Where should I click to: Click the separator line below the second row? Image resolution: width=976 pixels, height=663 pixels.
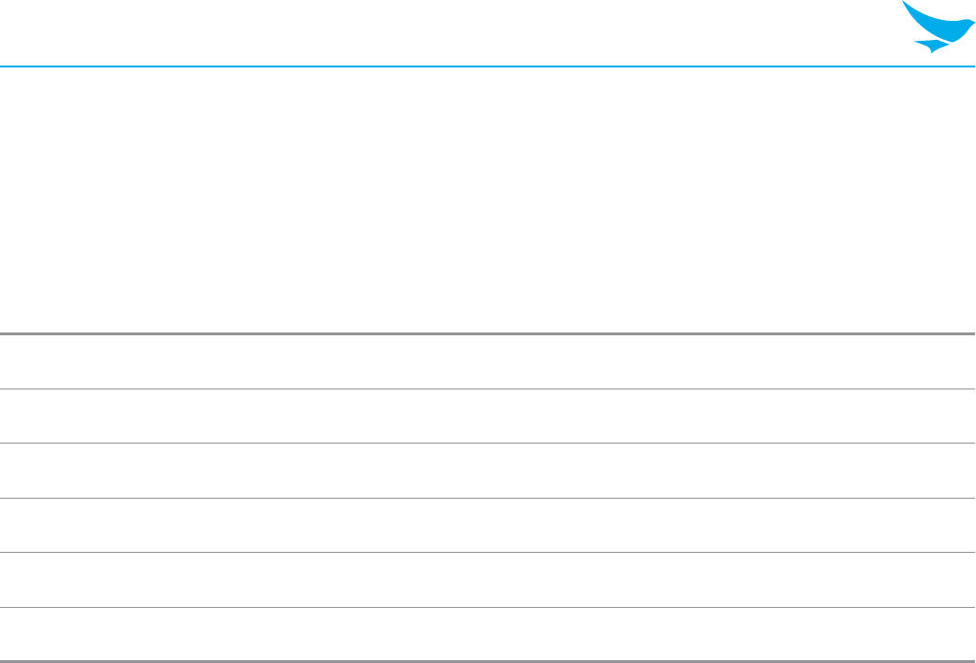tap(488, 443)
